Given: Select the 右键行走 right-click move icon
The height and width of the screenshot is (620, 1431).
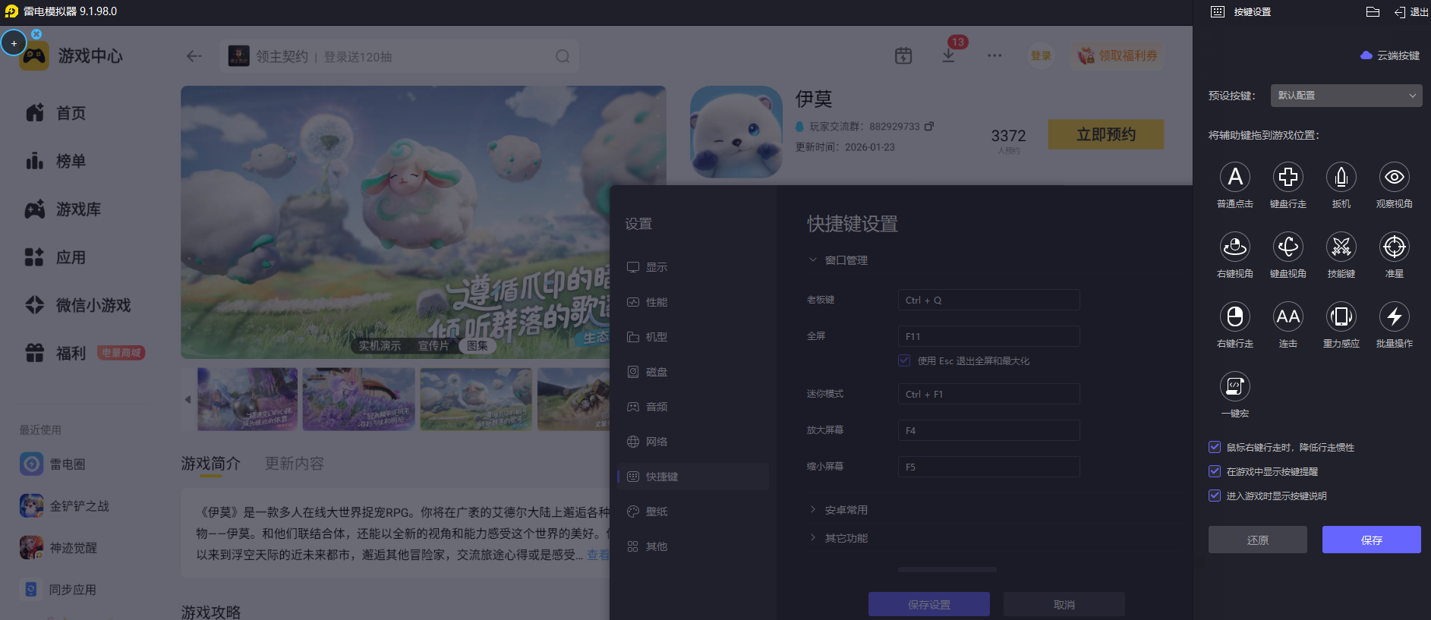Looking at the screenshot, I should (x=1235, y=316).
